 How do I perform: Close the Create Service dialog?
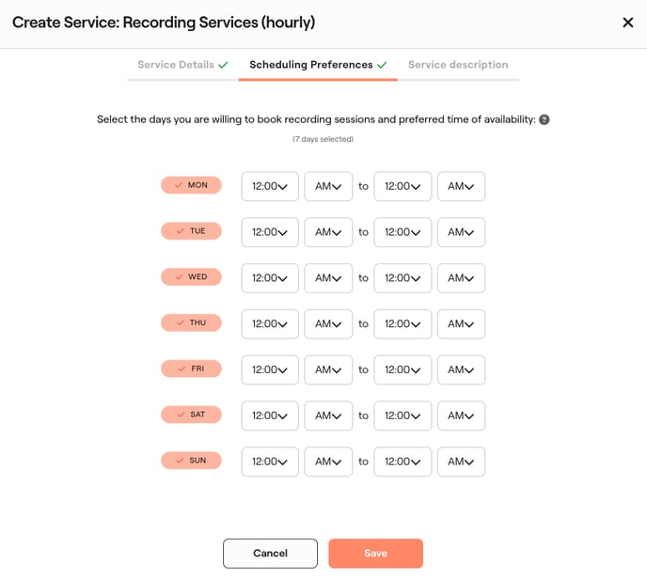[628, 23]
